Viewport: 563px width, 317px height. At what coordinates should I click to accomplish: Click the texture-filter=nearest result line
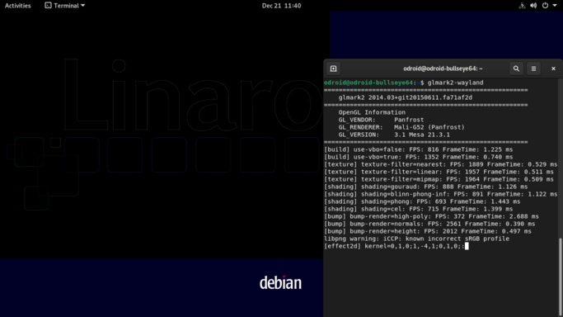440,164
